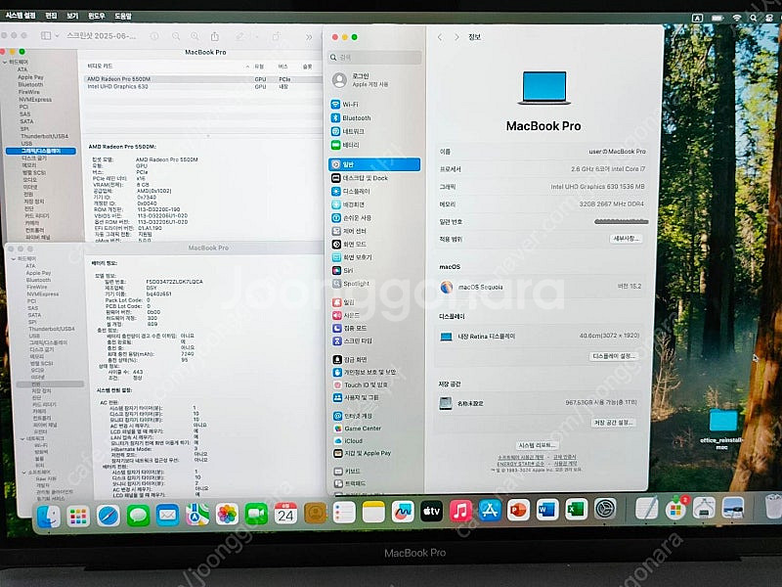The height and width of the screenshot is (587, 782).
Task: Go back in the System Settings window
Action: (440, 37)
